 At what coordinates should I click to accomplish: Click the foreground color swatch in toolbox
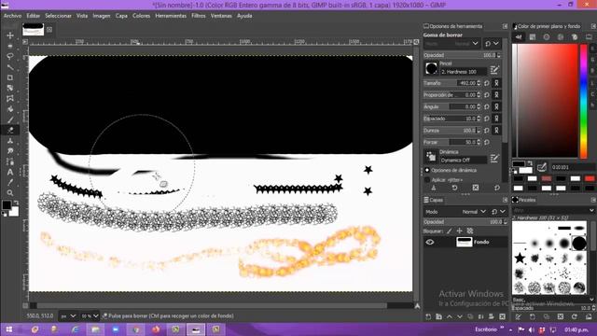[7, 205]
